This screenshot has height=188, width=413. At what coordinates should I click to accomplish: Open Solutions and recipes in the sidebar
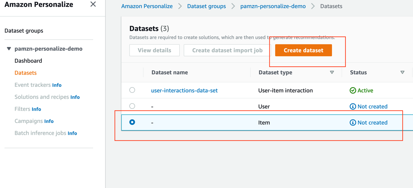click(x=42, y=97)
